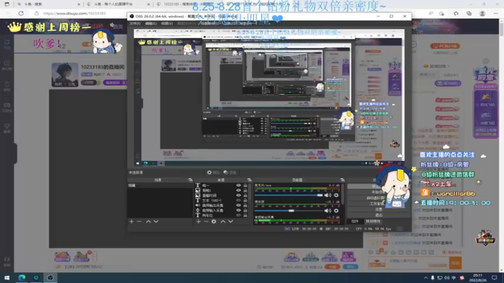Image resolution: width=504 pixels, height=283 pixels.
Task: Refresh the Douyu page in browser
Action: [21, 13]
